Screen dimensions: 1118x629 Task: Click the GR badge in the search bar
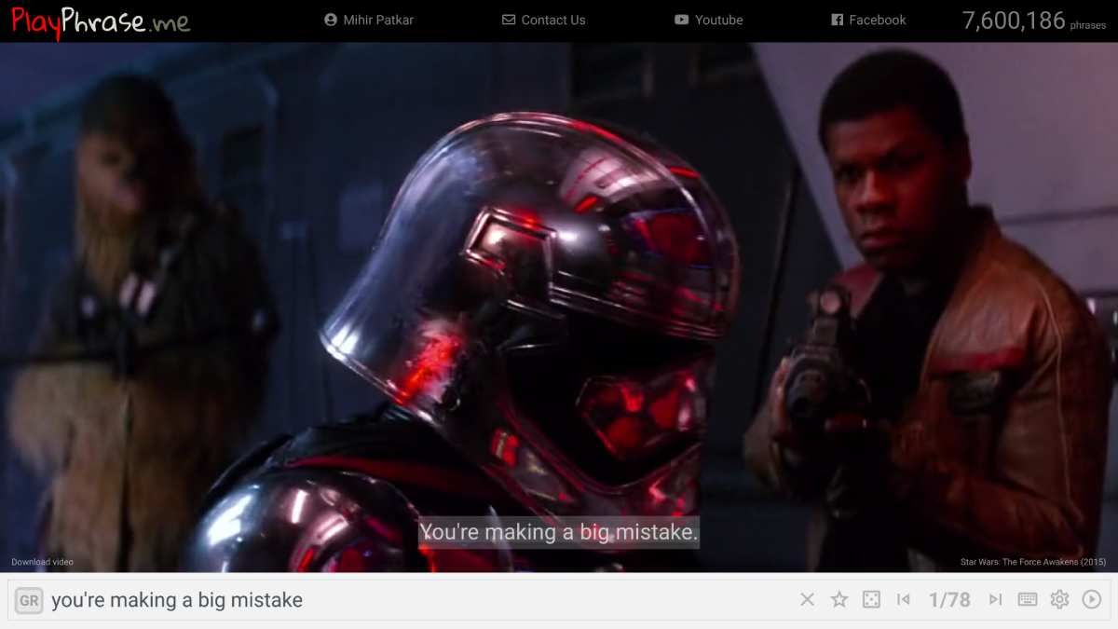(29, 601)
